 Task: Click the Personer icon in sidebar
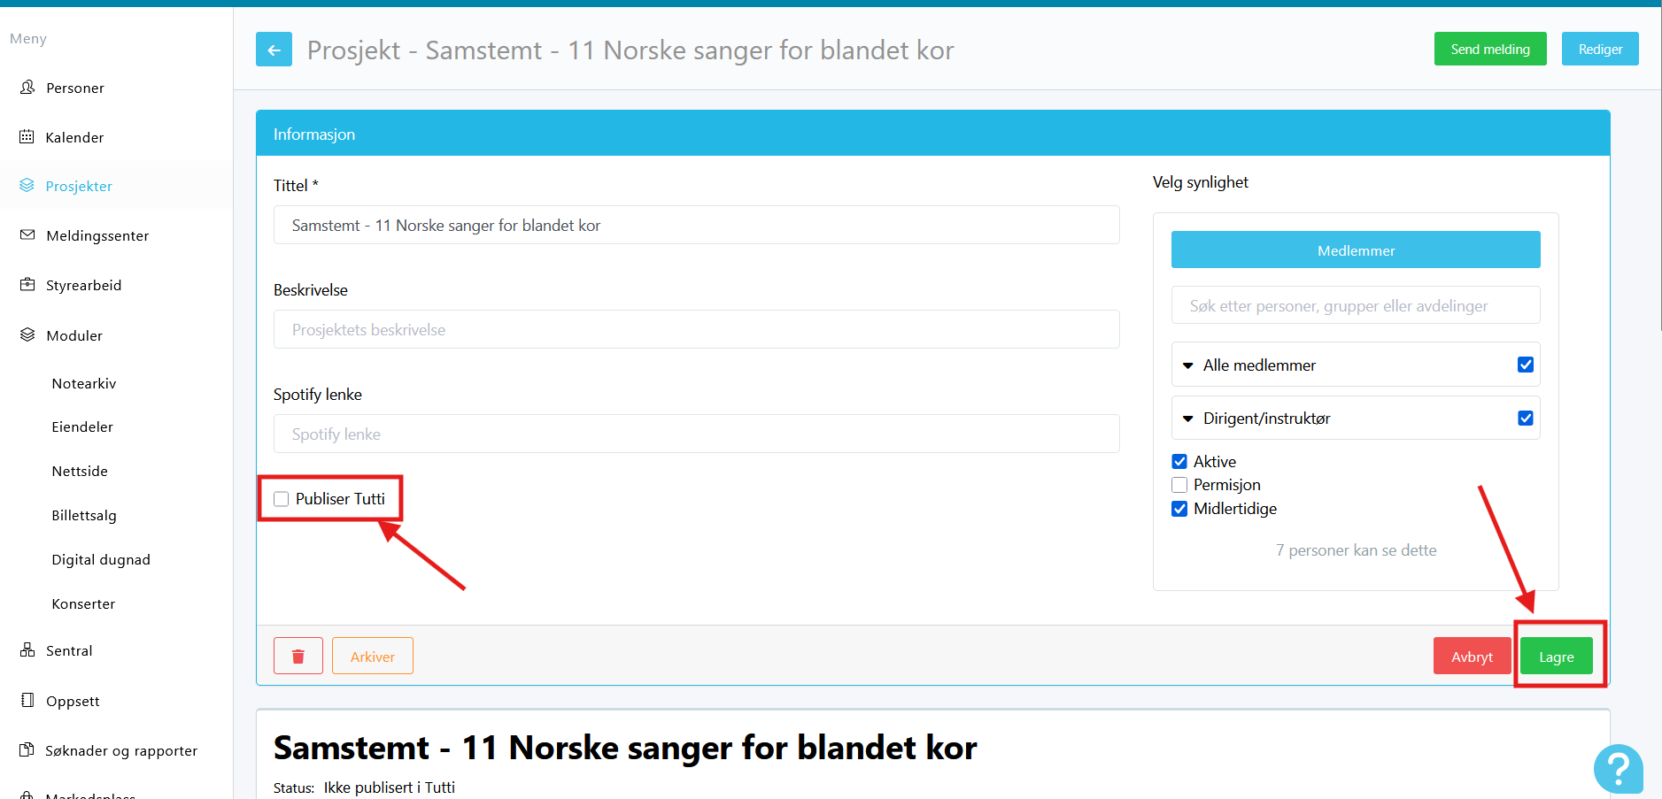pos(27,87)
